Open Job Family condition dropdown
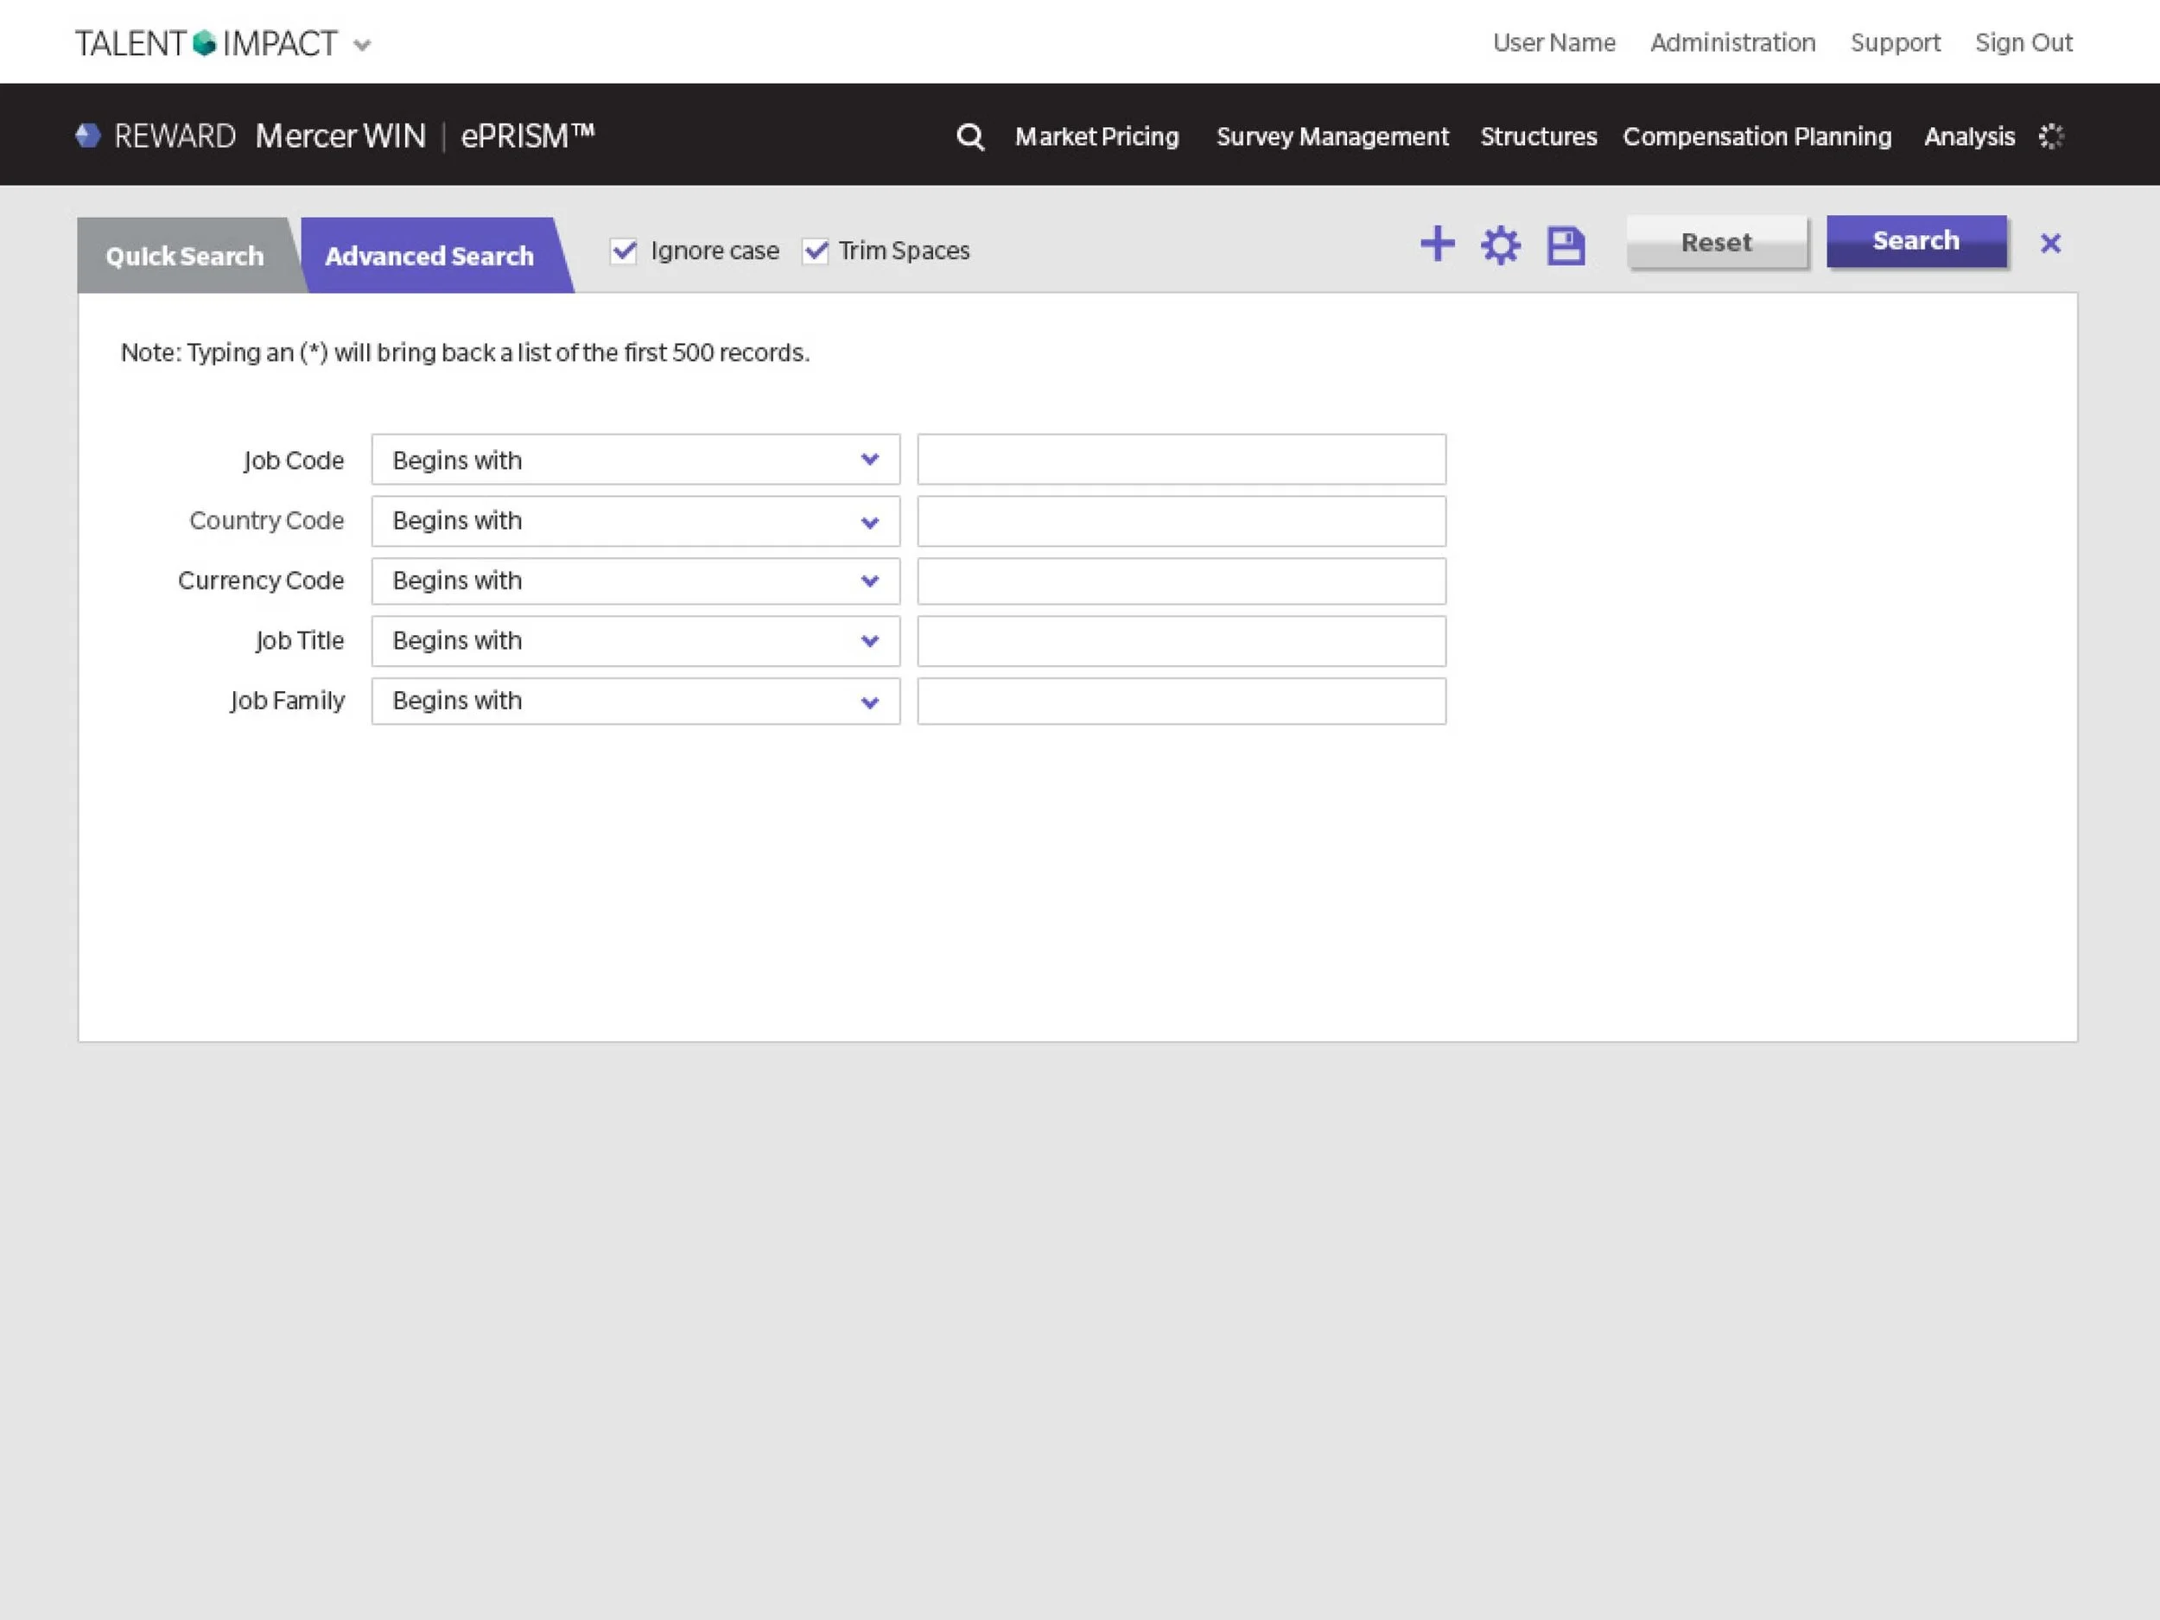Viewport: 2160px width, 1620px height. 636,701
